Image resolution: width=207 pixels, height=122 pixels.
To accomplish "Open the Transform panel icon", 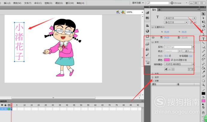I will click(147, 36).
